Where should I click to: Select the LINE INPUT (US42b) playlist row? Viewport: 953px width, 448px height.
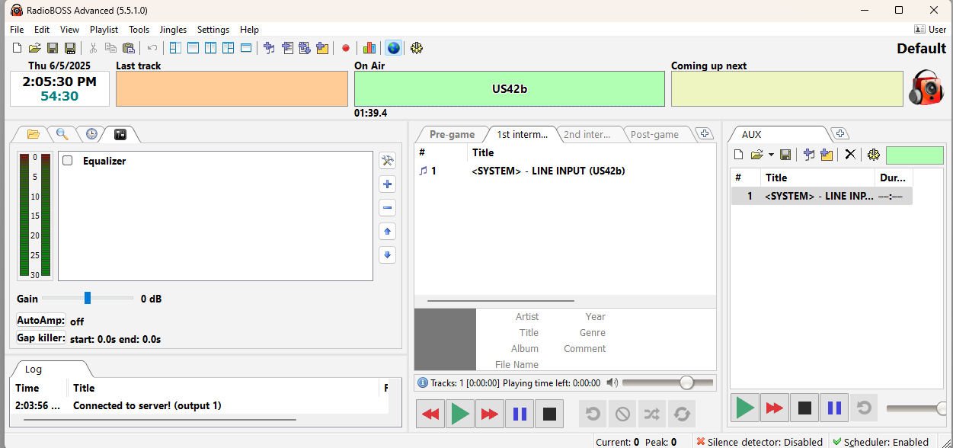pos(564,171)
